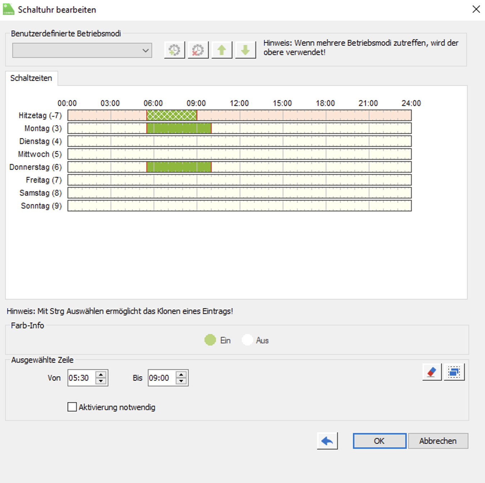Screen dimensions: 485x483
Task: Click the 'Freitag (7)' row label
Action: [x=44, y=180]
